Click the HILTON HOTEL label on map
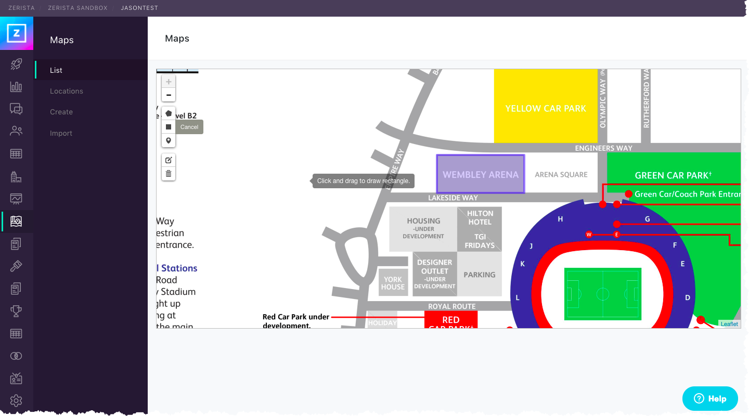Viewport: 749px width, 416px height. pyautogui.click(x=480, y=217)
